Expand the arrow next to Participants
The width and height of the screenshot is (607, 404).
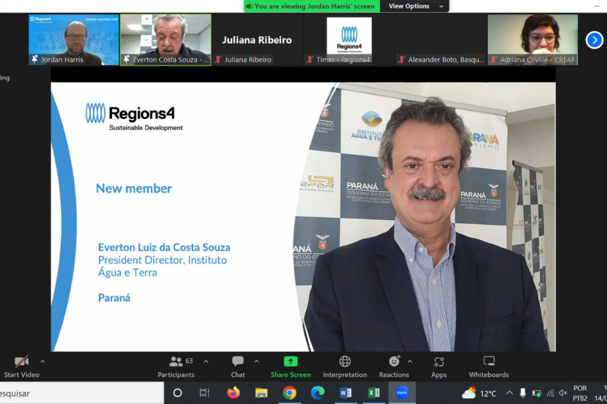pyautogui.click(x=206, y=361)
